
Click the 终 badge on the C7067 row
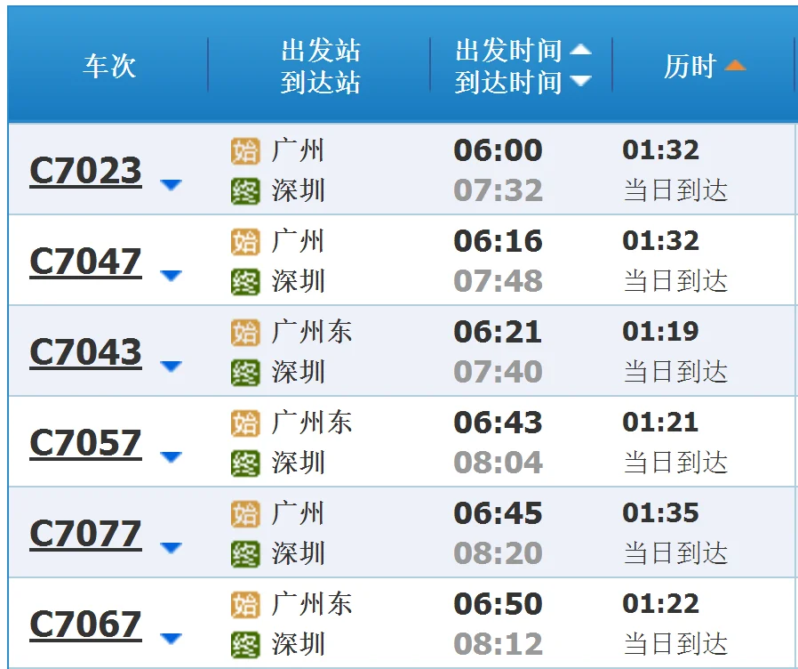[244, 643]
